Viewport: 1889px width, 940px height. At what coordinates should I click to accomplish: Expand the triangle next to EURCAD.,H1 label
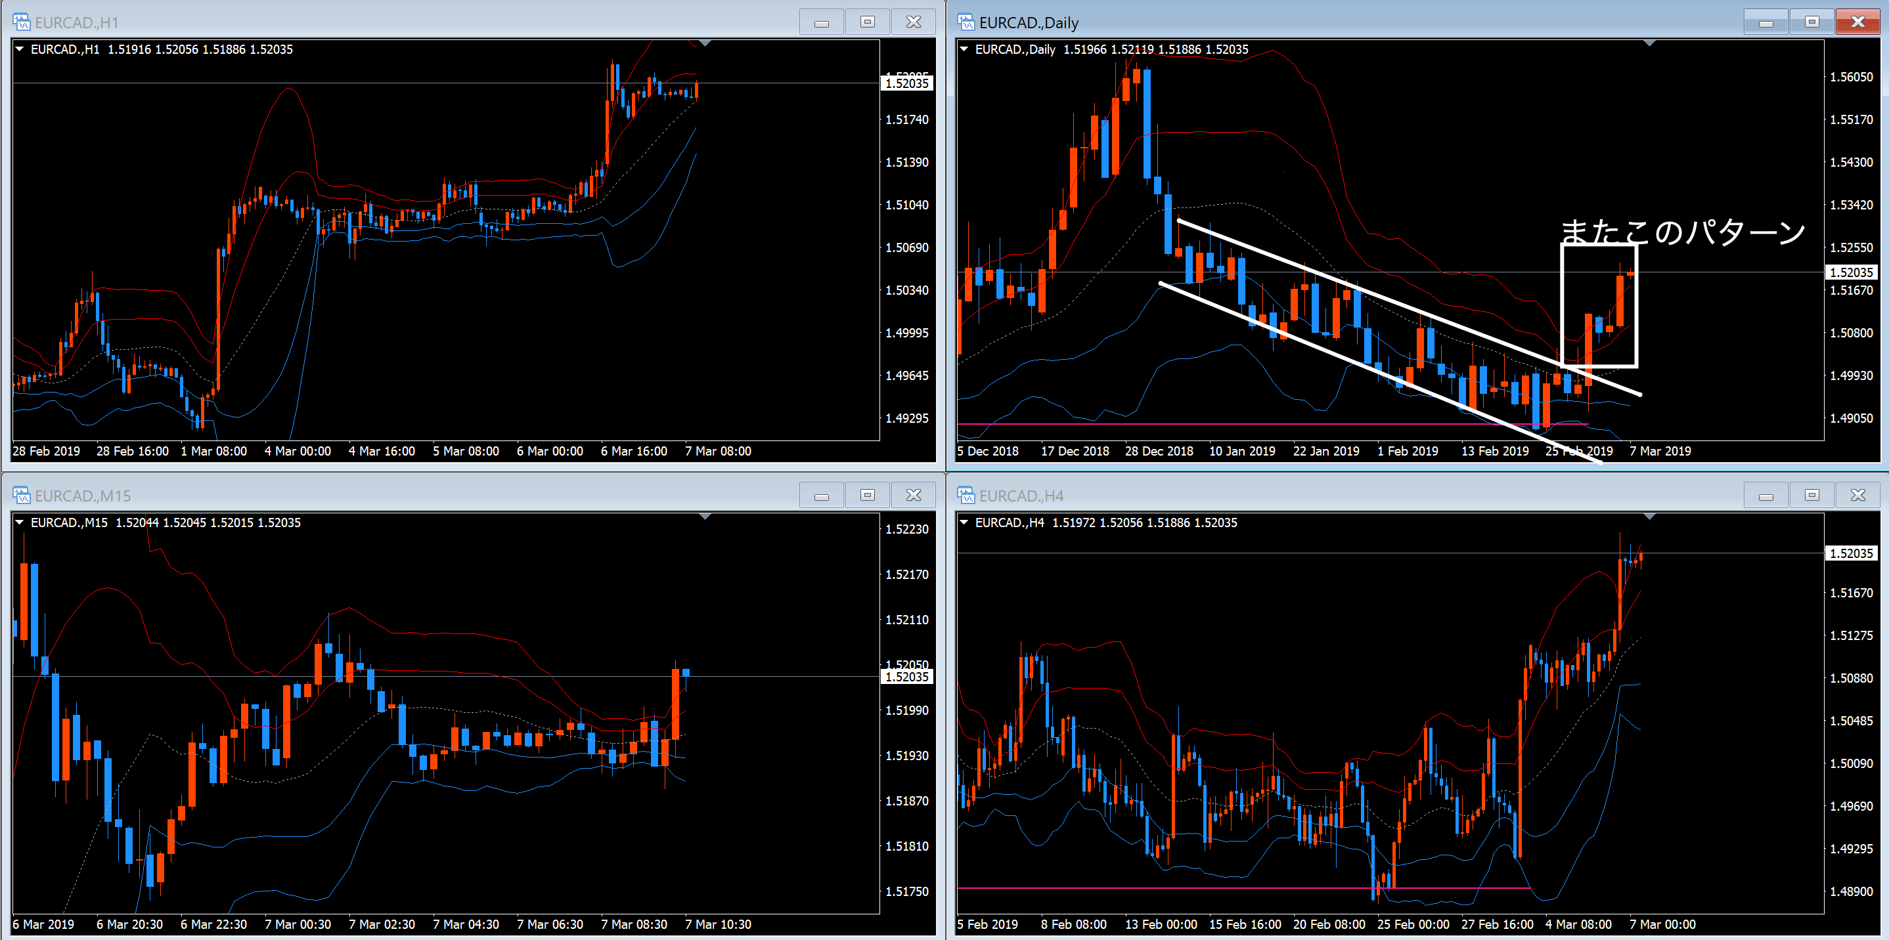pos(20,49)
